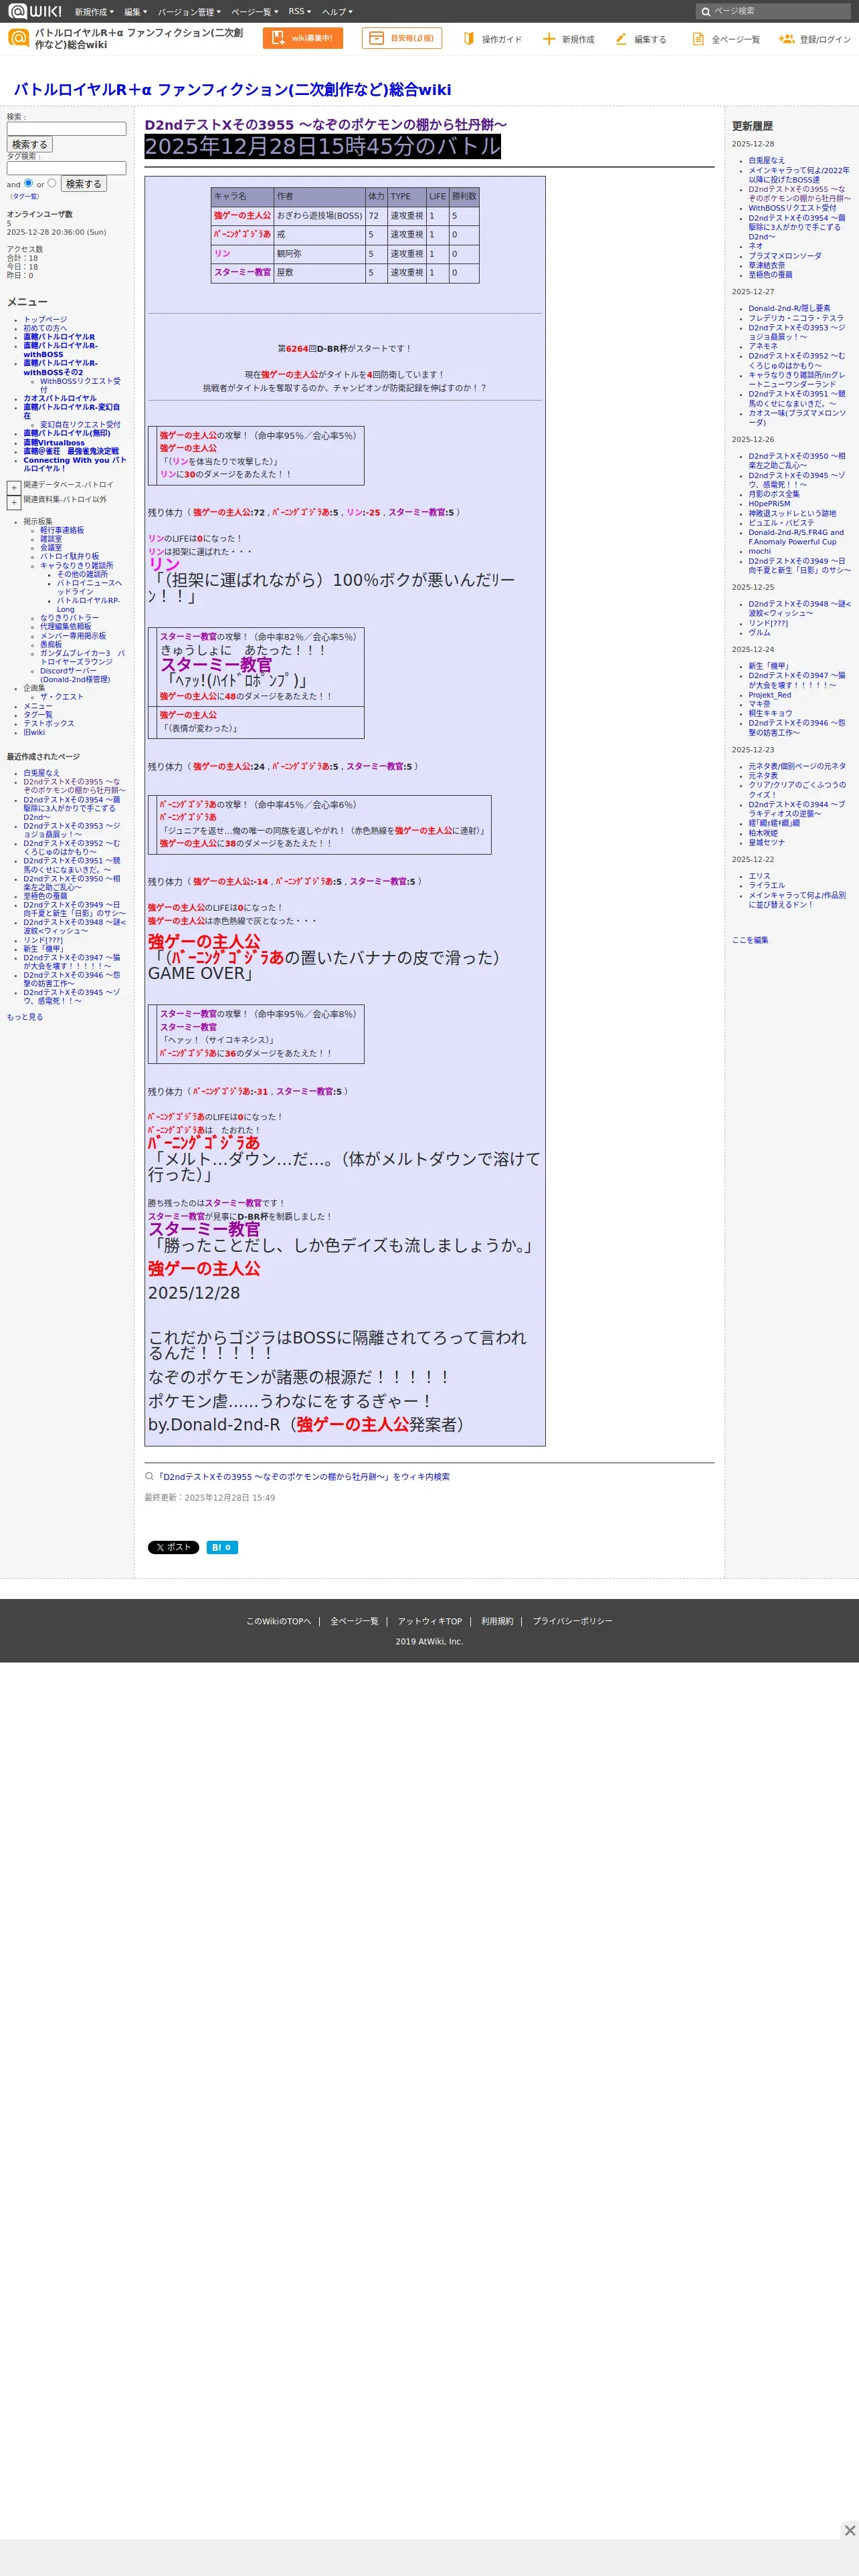Click the 検索 text input field
Screen dimensions: 859x2576
(66, 129)
